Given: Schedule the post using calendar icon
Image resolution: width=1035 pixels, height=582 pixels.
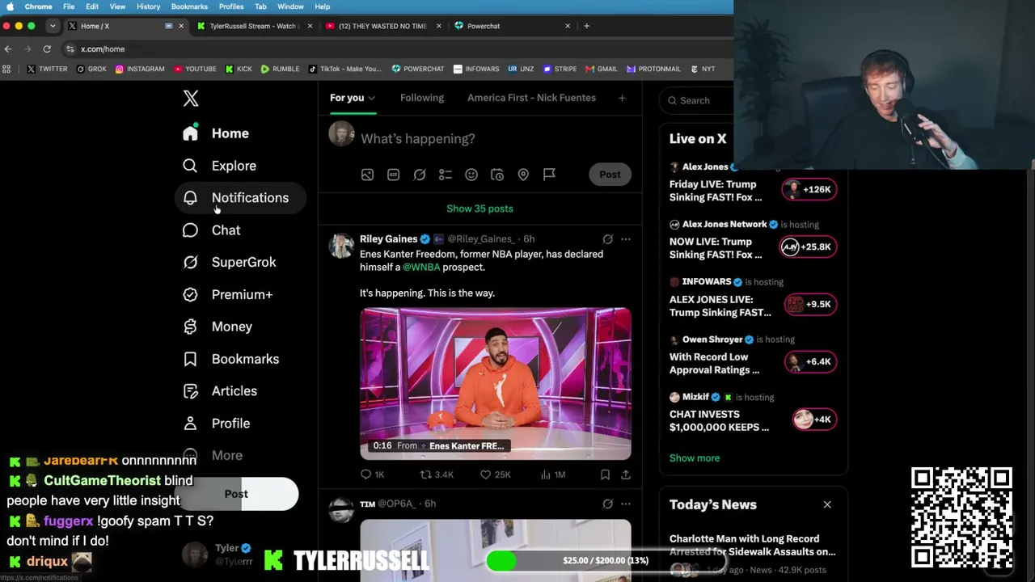Looking at the screenshot, I should 497,175.
